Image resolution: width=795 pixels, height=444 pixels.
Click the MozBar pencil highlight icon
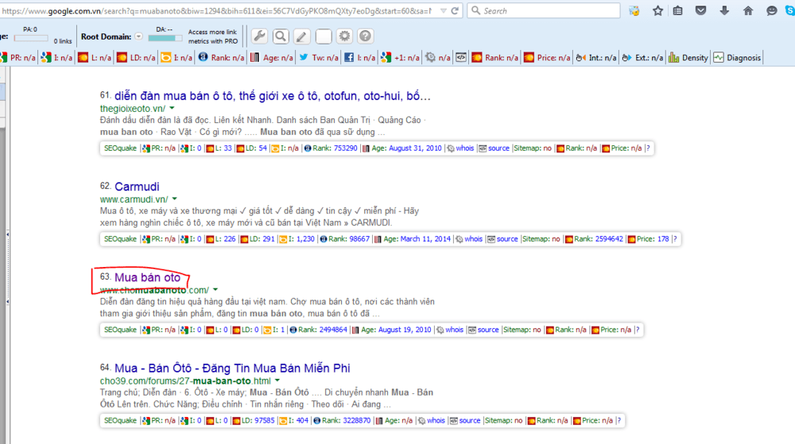301,36
